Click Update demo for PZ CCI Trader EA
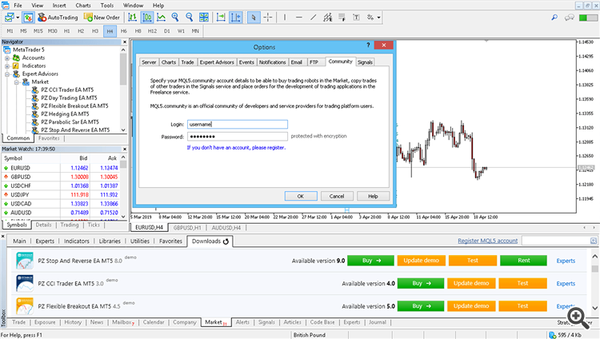Image resolution: width=600 pixels, height=339 pixels. pyautogui.click(x=471, y=284)
